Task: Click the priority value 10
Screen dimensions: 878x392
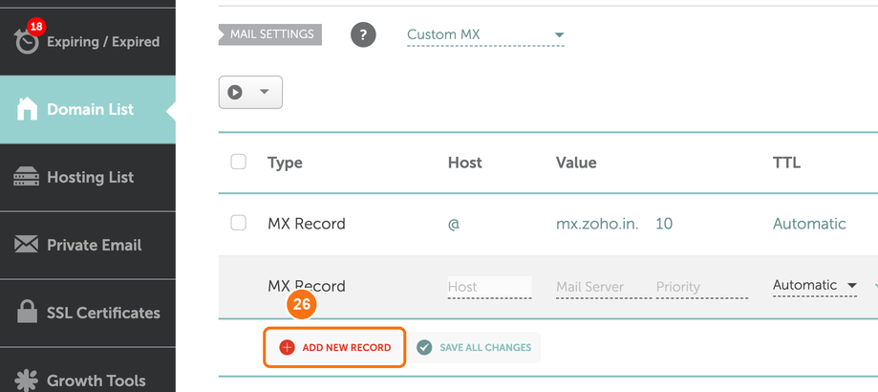Action: (664, 224)
